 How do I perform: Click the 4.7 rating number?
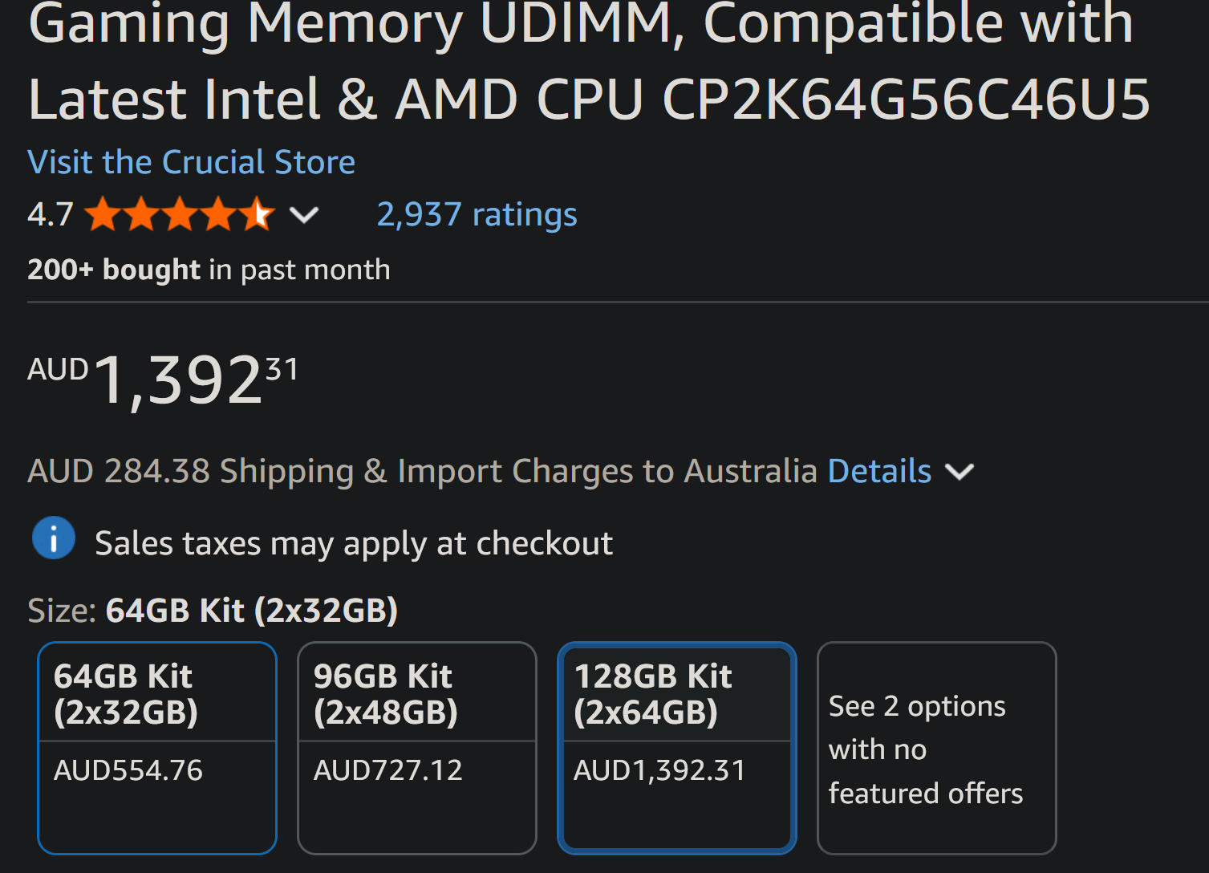tap(50, 215)
